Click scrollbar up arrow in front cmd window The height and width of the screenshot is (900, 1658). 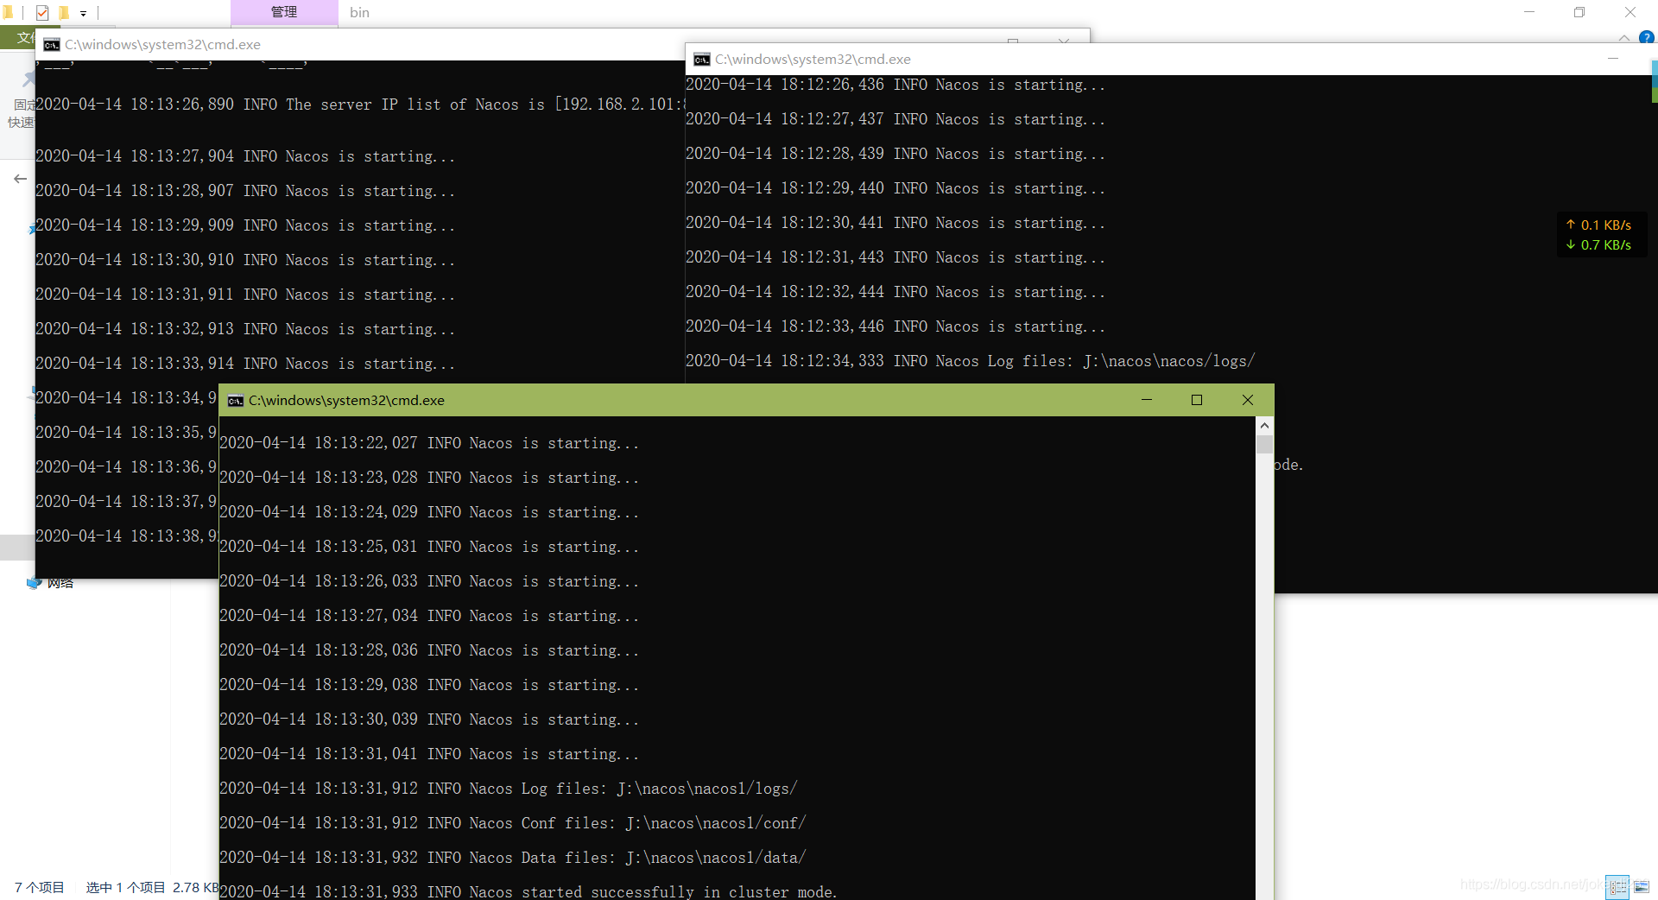[1264, 426]
